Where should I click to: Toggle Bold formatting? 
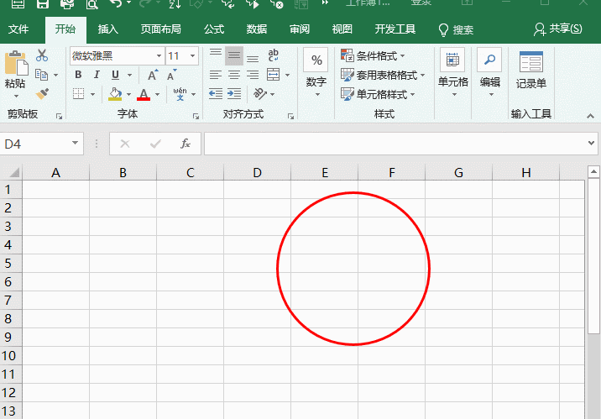(78, 75)
